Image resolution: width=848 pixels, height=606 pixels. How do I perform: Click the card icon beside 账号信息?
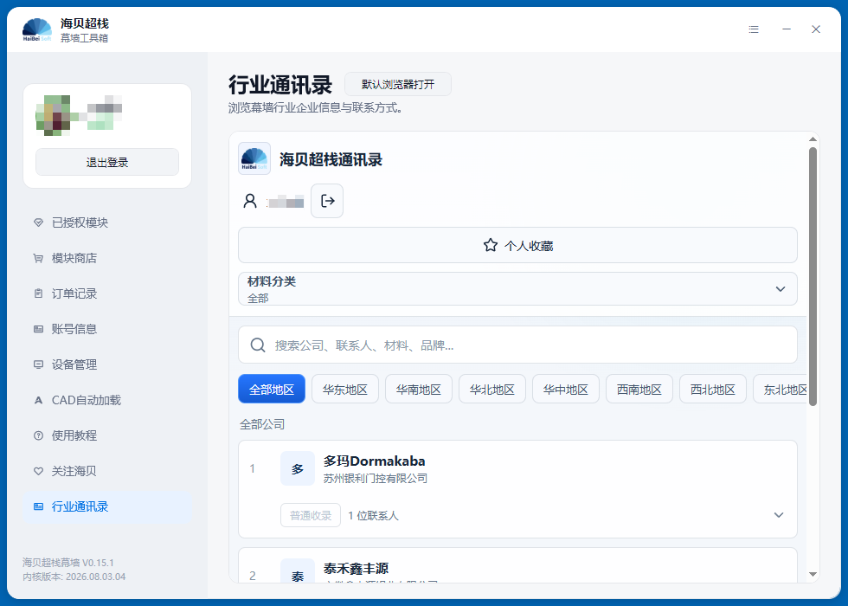coord(38,329)
